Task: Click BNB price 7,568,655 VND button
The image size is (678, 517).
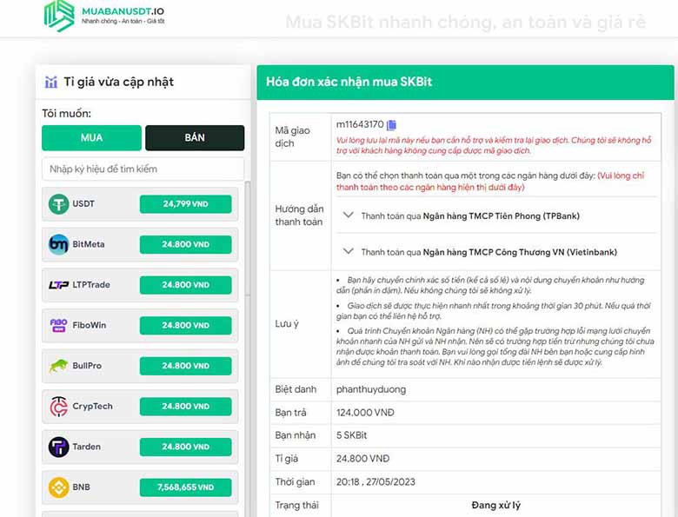Action: click(x=185, y=487)
